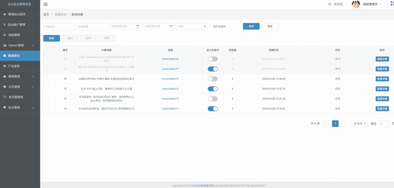
Task: Click the image icon beside Banner管理
Action: point(5,45)
